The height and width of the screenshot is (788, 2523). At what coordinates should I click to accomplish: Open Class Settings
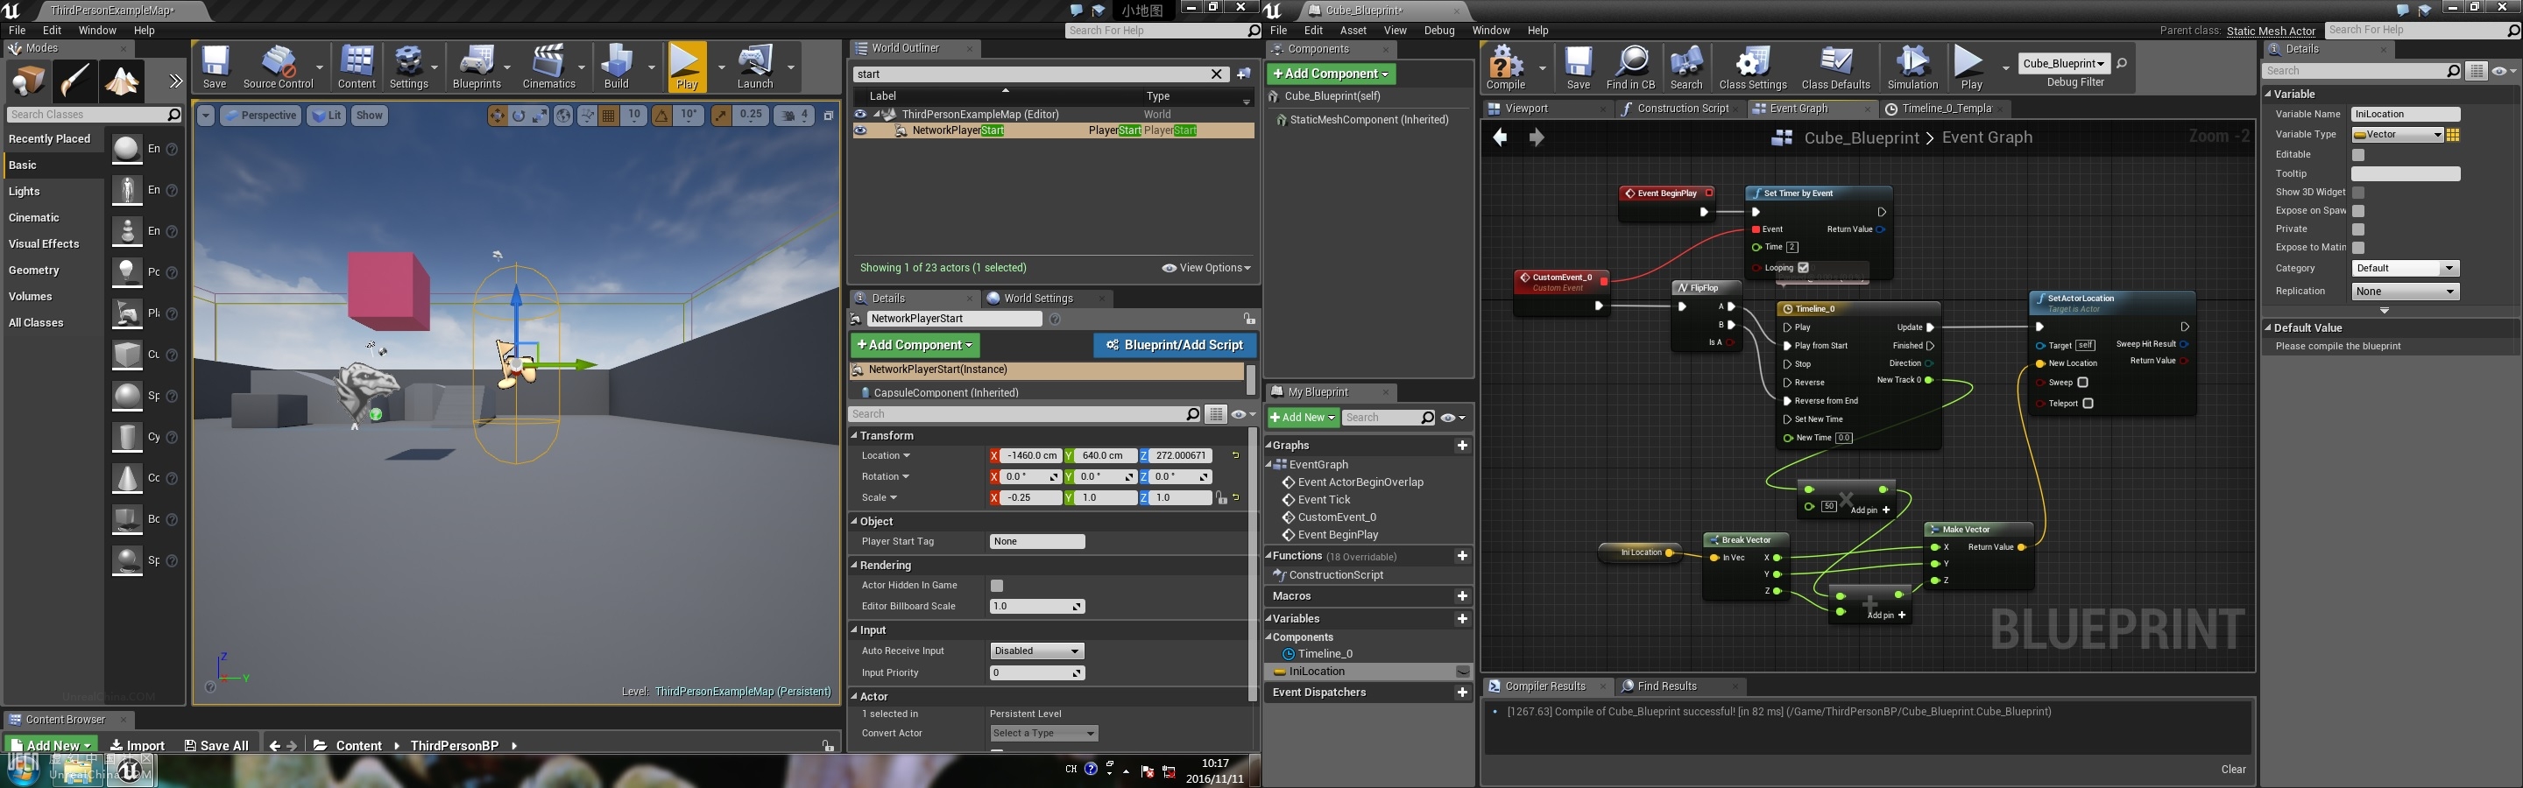point(1753,67)
